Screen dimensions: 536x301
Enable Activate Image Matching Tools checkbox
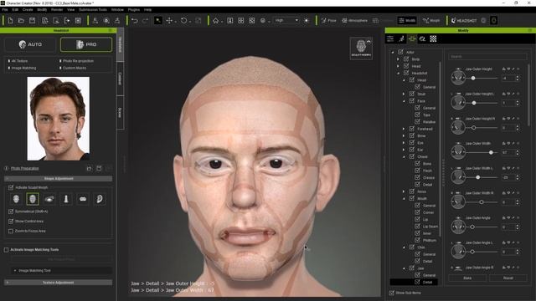(6, 250)
